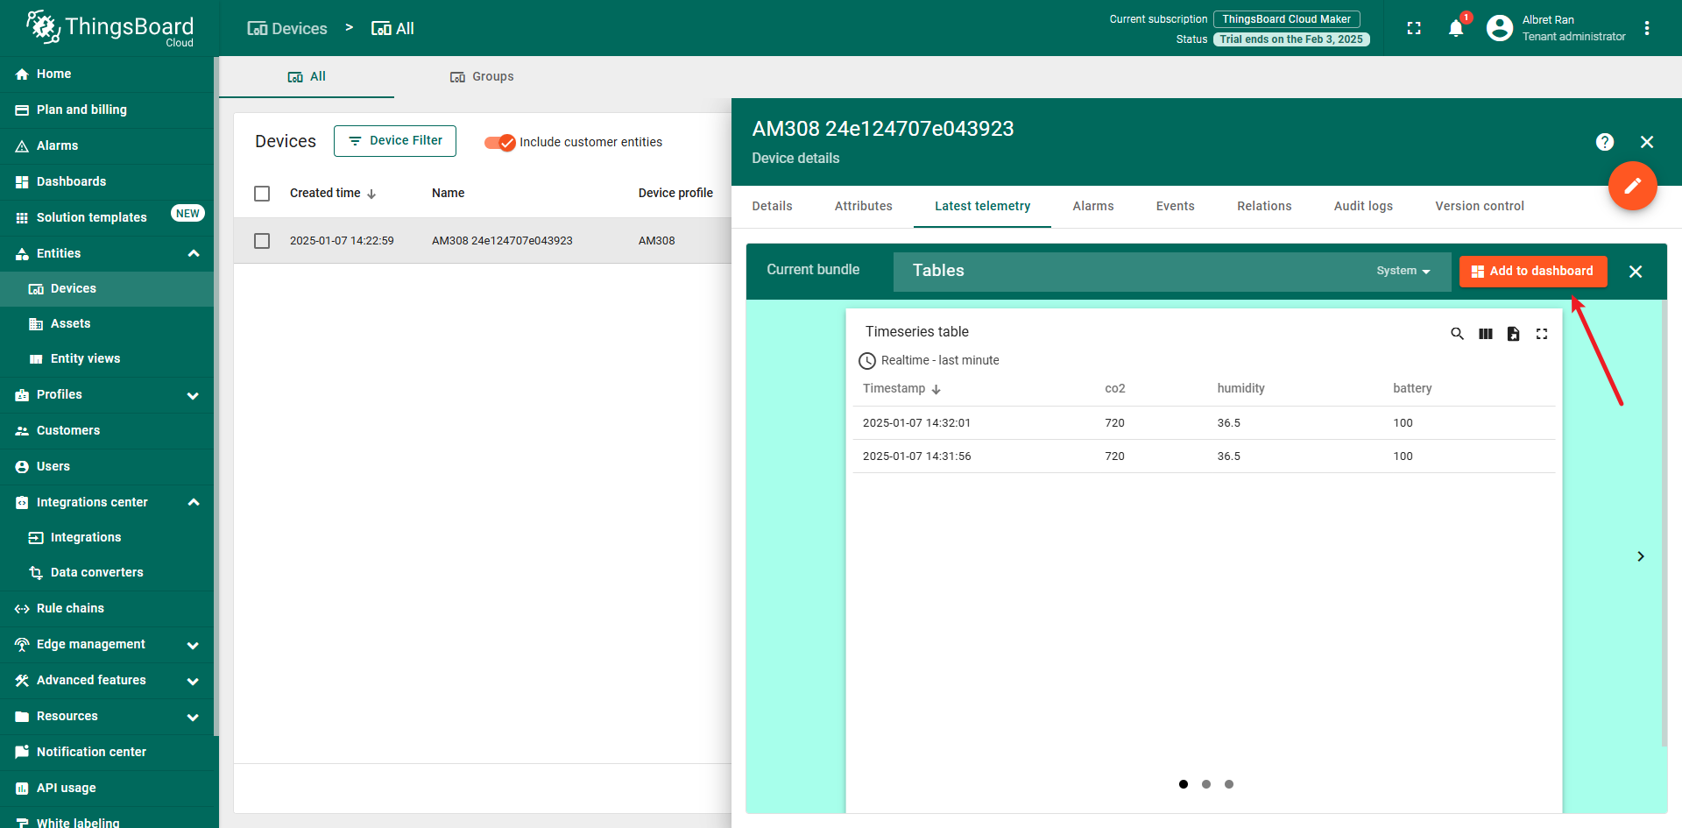Open the Audit logs tab
This screenshot has height=828, width=1682.
(x=1363, y=207)
